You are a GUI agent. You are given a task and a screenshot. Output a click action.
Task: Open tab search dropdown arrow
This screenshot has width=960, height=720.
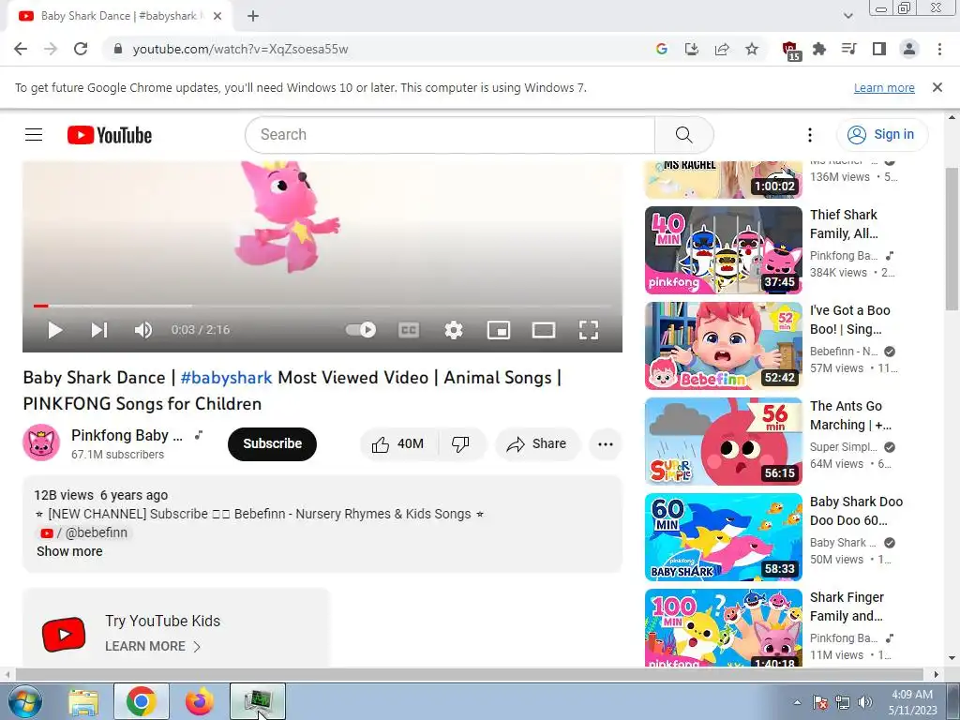coord(847,17)
